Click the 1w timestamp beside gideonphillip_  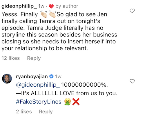(41, 6)
